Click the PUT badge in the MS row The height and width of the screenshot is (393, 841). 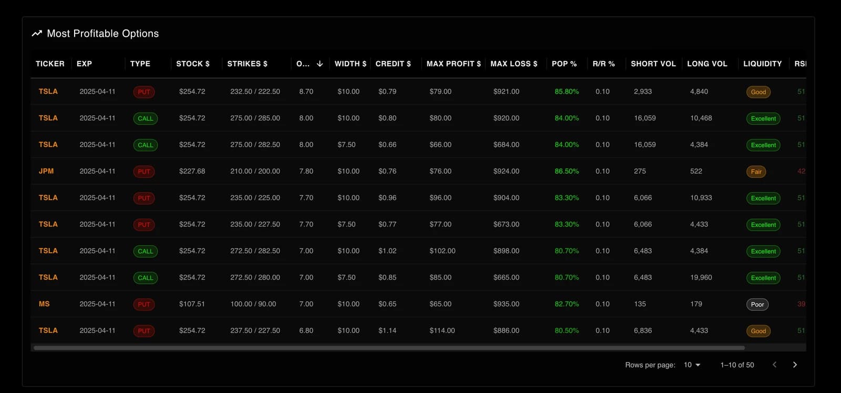(x=144, y=305)
